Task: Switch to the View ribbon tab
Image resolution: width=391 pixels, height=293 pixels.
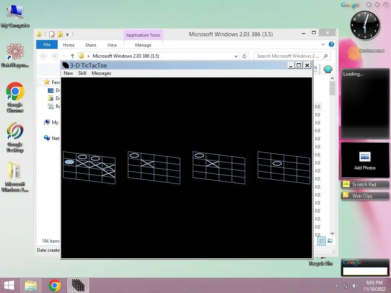Action: [112, 45]
